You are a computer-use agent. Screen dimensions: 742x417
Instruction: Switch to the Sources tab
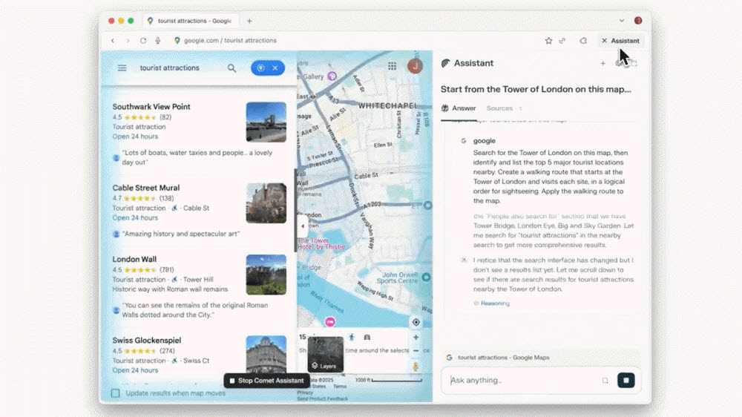coord(499,108)
